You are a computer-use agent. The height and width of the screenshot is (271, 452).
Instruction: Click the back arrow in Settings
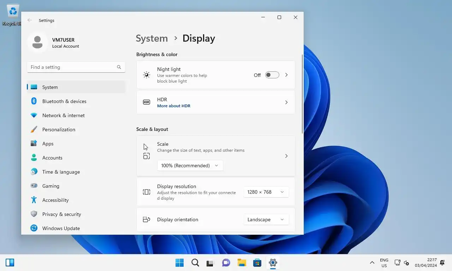[30, 20]
